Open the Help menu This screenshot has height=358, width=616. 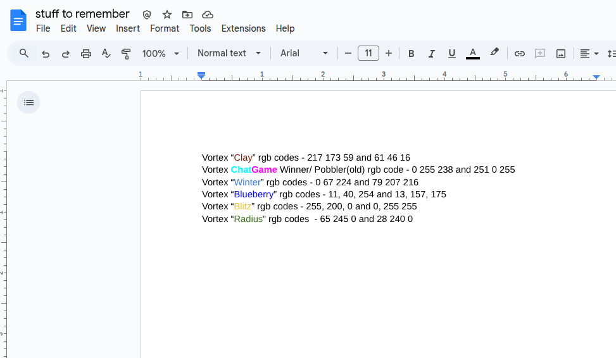click(x=285, y=28)
